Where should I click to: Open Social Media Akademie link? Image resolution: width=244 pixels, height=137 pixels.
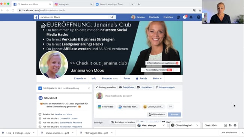71,122
